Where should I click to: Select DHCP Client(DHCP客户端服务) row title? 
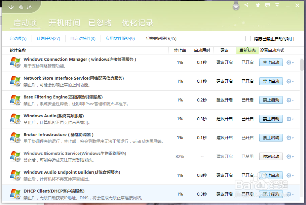(54, 191)
